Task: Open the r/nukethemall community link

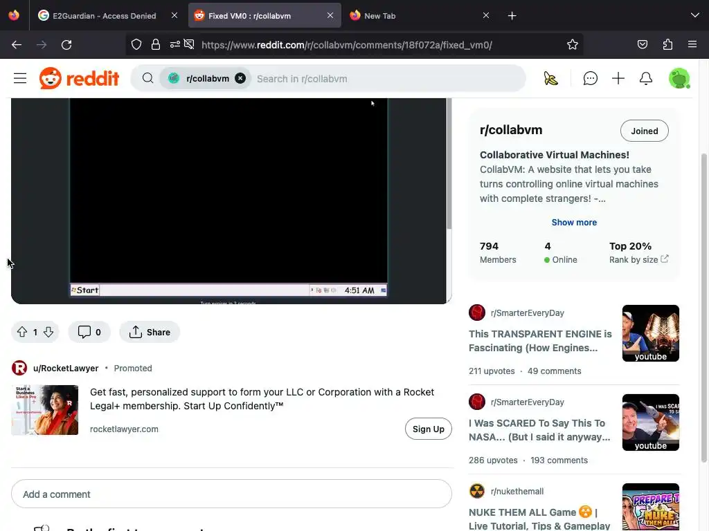Action: [x=517, y=492]
